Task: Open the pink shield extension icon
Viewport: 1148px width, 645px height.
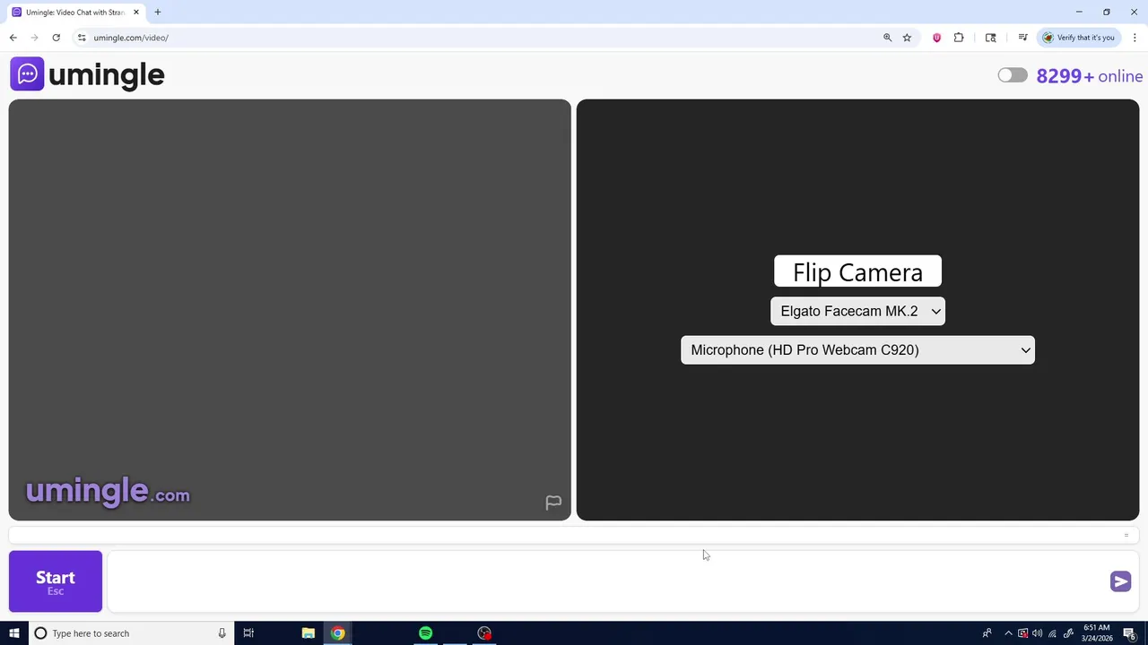Action: pyautogui.click(x=936, y=38)
